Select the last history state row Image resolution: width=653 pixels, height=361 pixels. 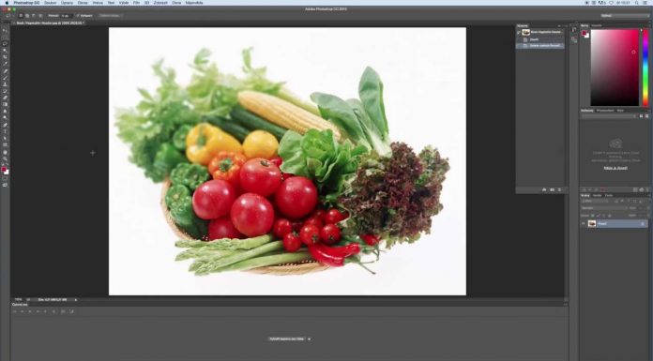pyautogui.click(x=540, y=45)
